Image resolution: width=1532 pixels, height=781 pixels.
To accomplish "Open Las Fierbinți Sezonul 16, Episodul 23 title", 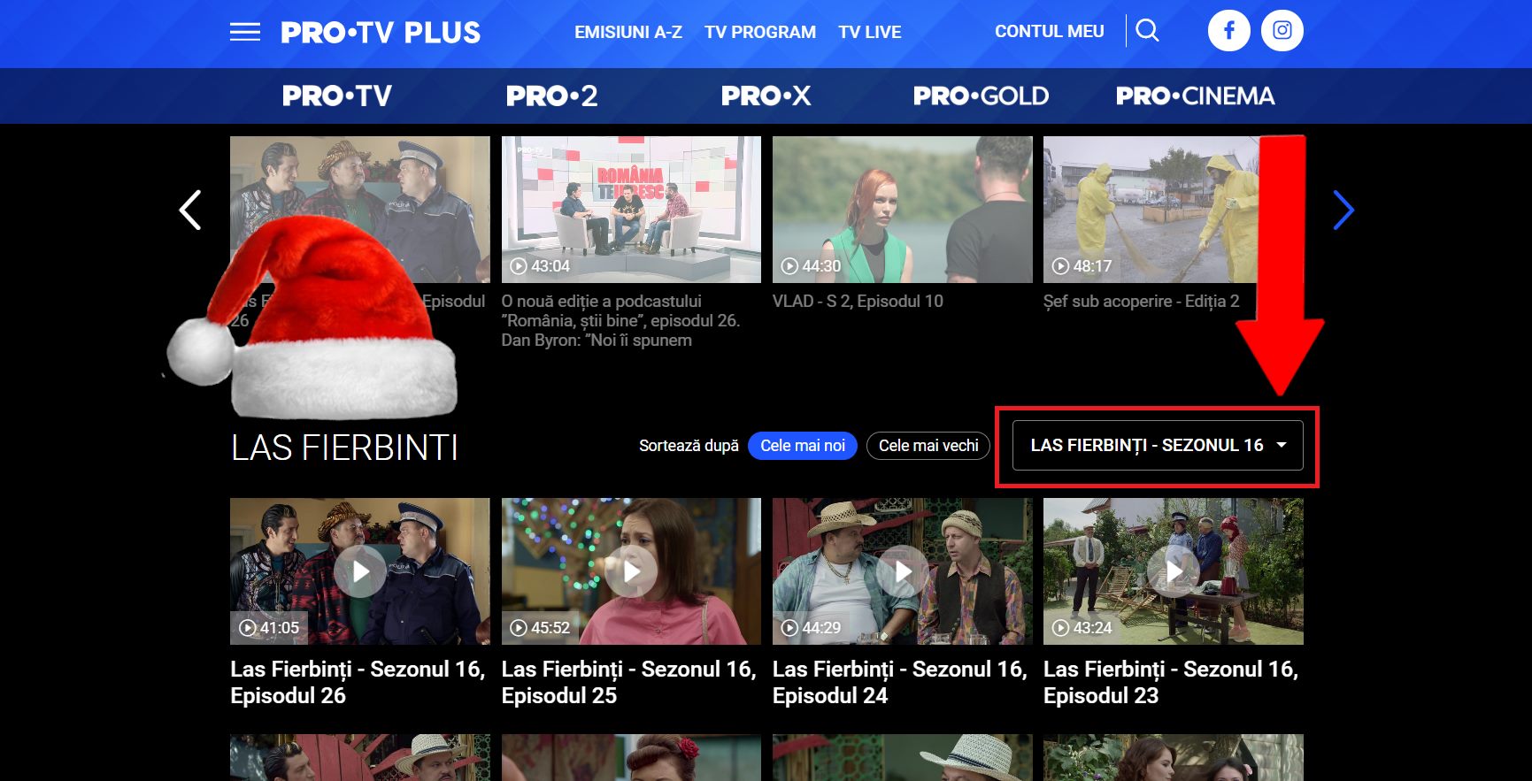I will 1171,683.
